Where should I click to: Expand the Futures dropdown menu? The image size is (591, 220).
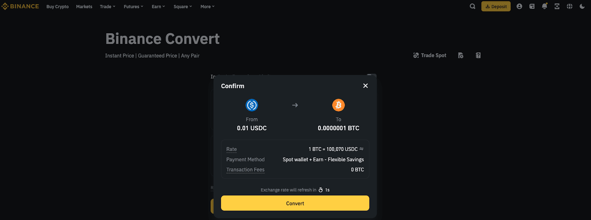[x=133, y=7]
